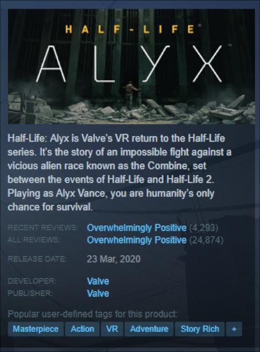Open publisher Valve link

[x=98, y=294]
